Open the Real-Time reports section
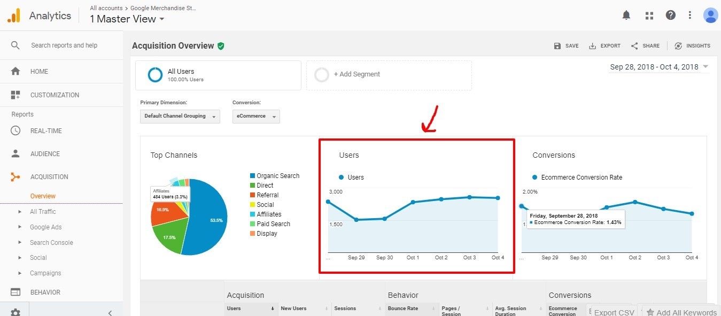 tap(46, 131)
